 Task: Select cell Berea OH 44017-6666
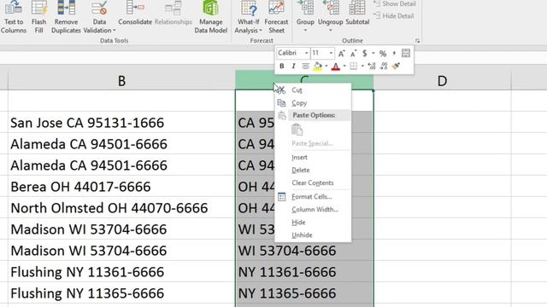pyautogui.click(x=121, y=187)
